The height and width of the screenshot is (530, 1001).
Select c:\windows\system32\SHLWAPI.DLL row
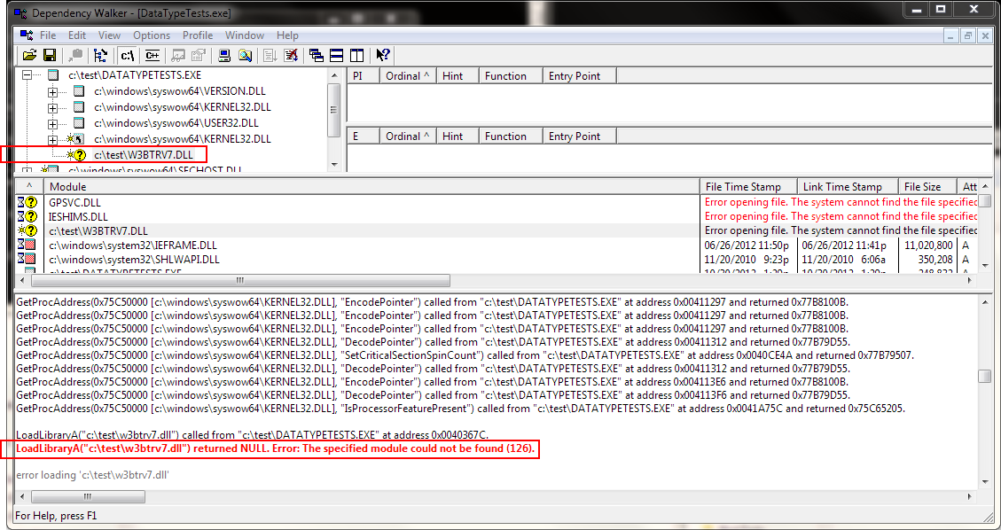497,260
